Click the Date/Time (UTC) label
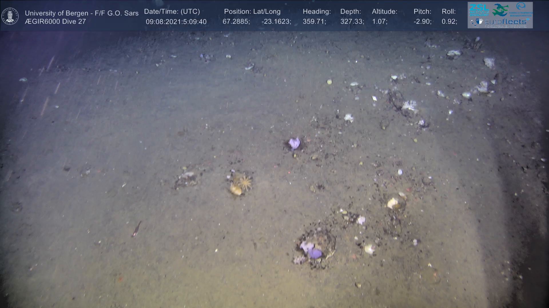Image resolution: width=549 pixels, height=308 pixels. coord(172,12)
